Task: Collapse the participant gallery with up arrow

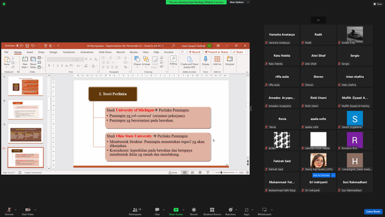Action: (318, 20)
